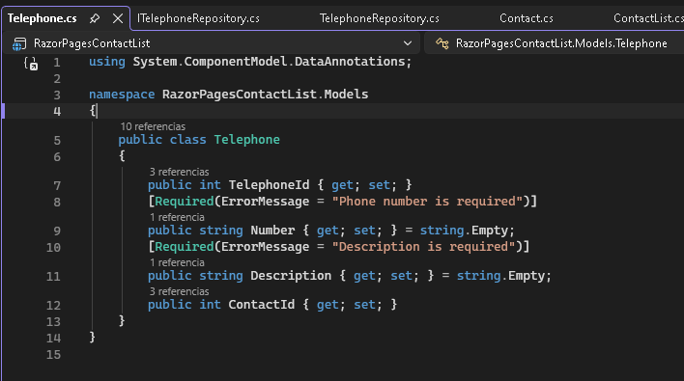Viewport: 684px width, 381px height.
Task: Open '10 referencias' CodeLens link
Action: 153,126
